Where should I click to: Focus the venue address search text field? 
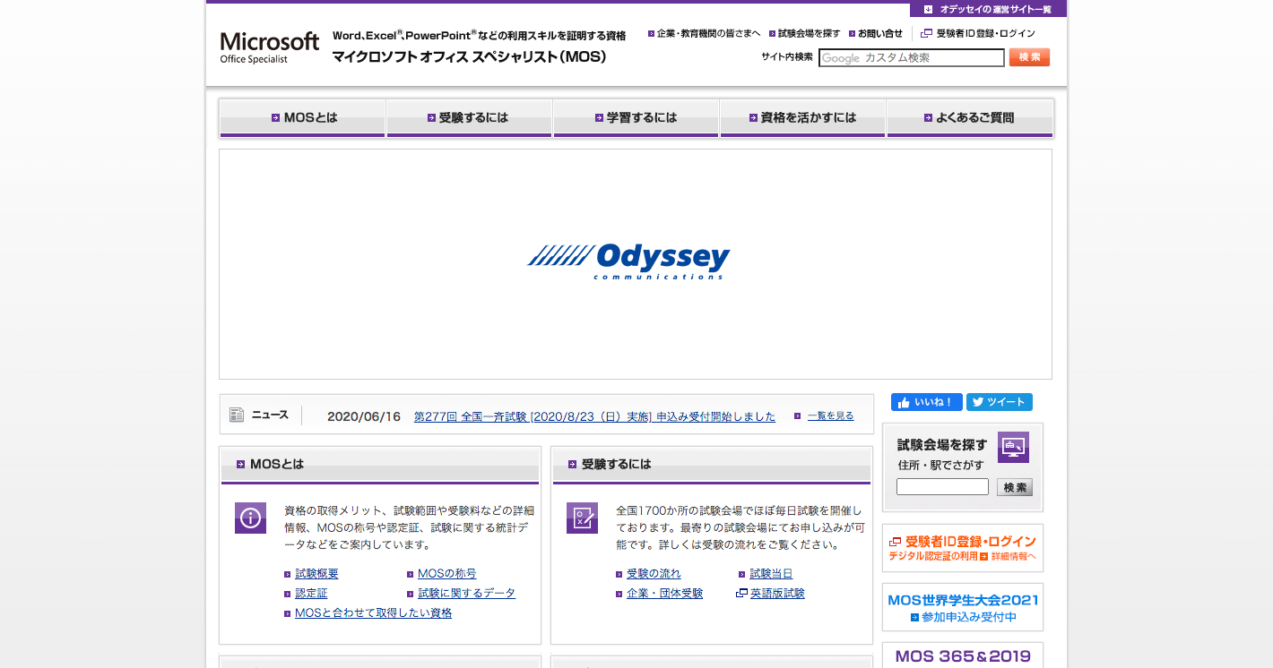point(942,487)
